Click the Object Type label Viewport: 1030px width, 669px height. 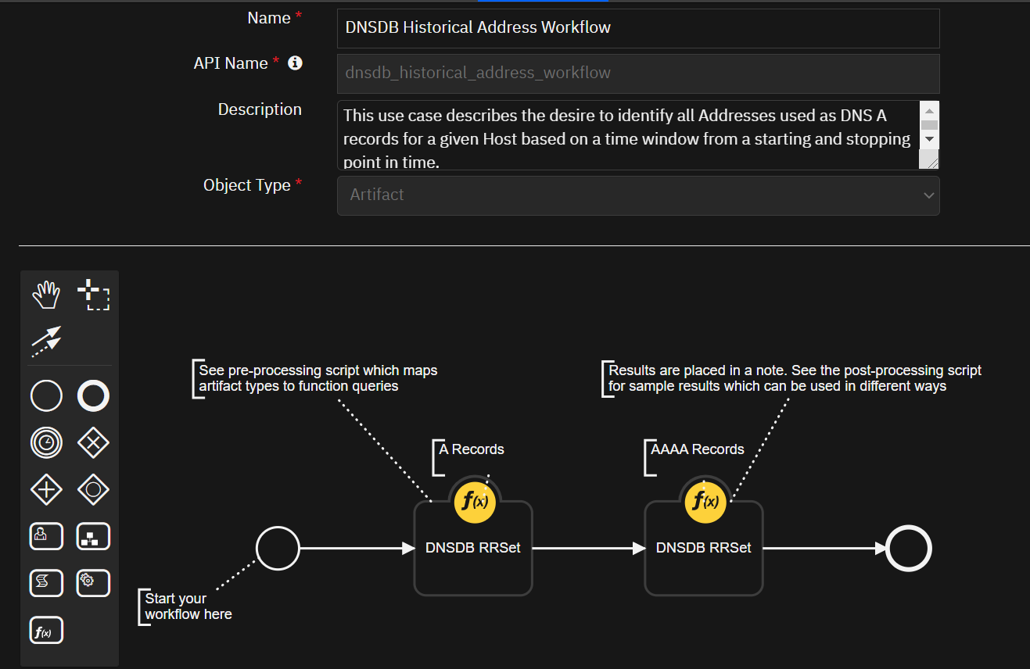click(247, 185)
